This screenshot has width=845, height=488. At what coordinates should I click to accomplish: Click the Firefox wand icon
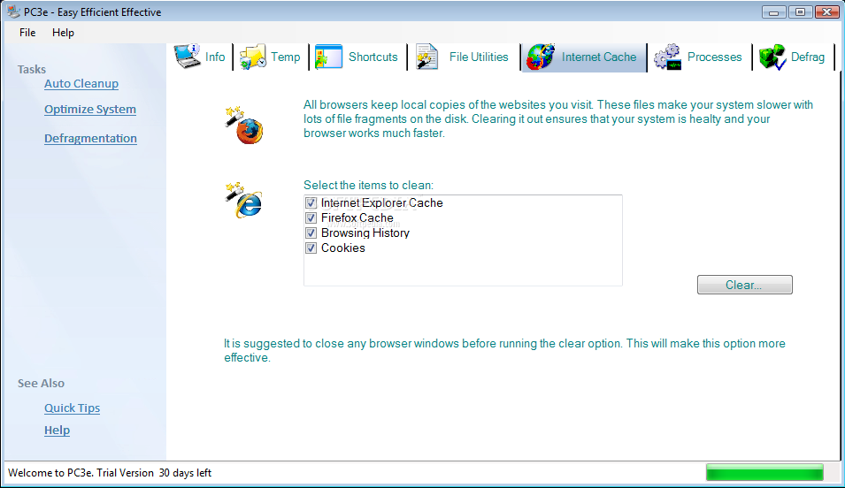244,125
